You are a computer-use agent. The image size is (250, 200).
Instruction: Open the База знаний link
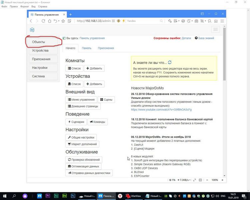pyautogui.click(x=206, y=38)
